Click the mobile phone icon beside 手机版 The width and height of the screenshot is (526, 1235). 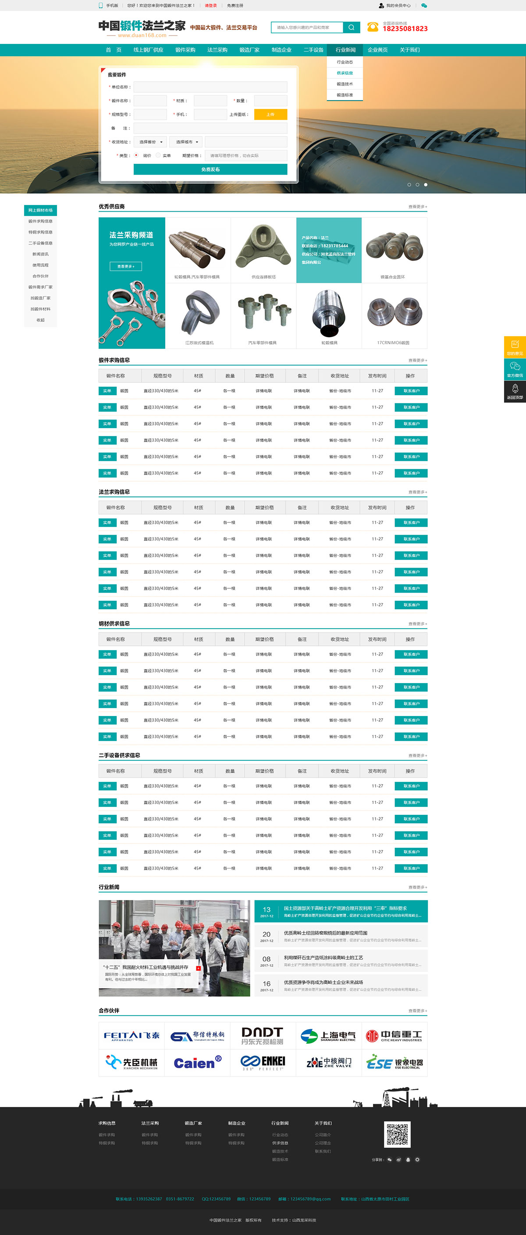tap(100, 5)
